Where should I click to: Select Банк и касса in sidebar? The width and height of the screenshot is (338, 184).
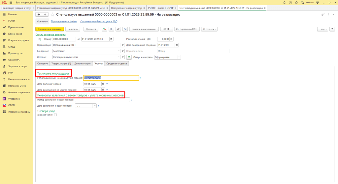15,34
